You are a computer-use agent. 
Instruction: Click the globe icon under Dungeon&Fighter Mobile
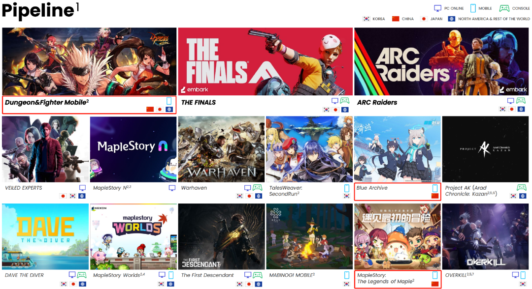coord(169,109)
